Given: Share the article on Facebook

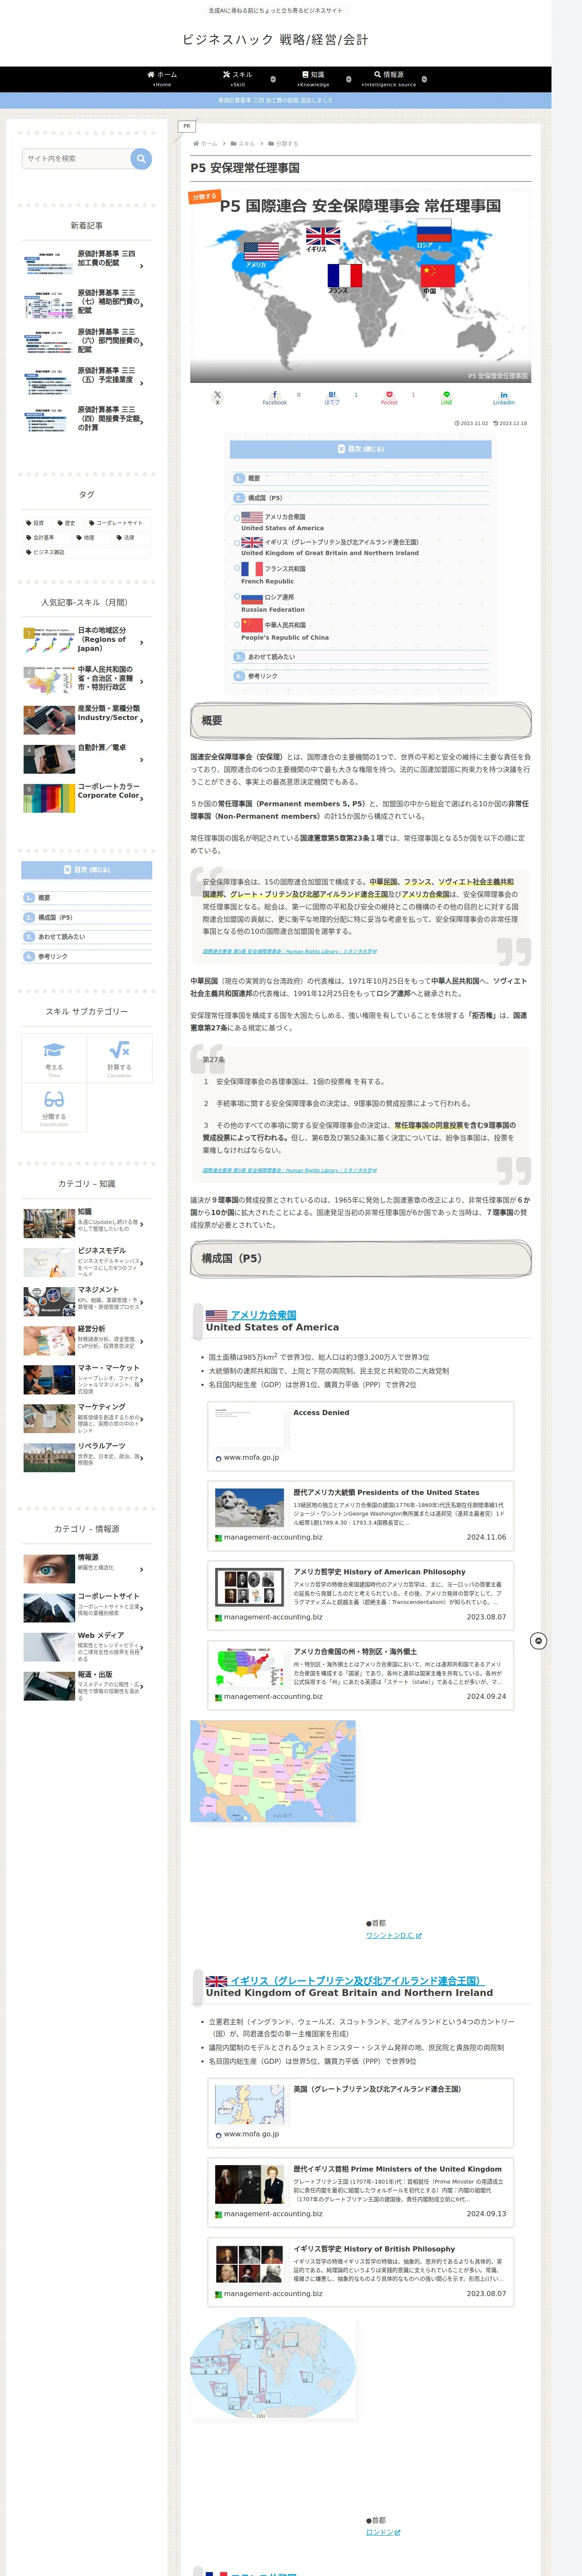Looking at the screenshot, I should [x=274, y=397].
